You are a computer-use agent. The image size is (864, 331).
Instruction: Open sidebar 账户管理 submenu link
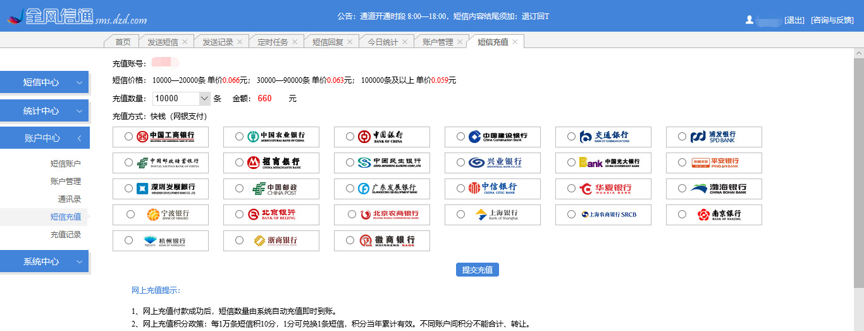point(66,181)
